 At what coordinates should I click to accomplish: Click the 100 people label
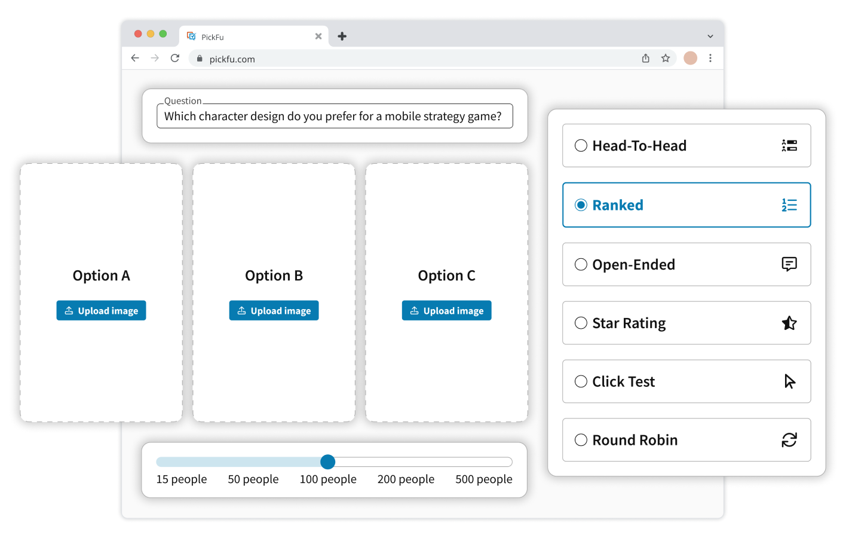coord(328,479)
